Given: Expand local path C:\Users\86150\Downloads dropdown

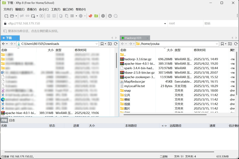Looking at the screenshot, I should click(x=97, y=44).
